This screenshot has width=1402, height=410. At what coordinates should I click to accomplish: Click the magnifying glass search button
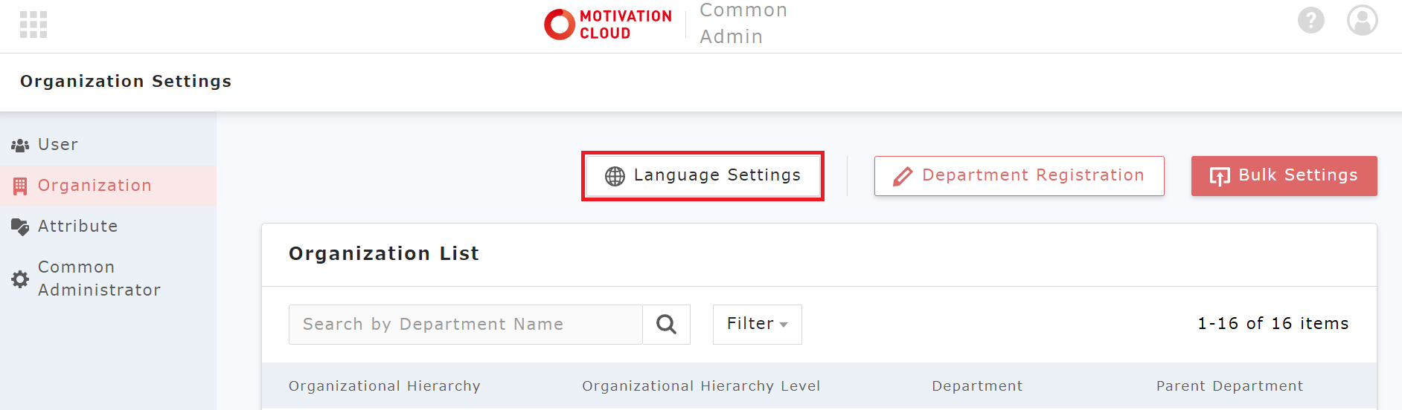click(666, 325)
